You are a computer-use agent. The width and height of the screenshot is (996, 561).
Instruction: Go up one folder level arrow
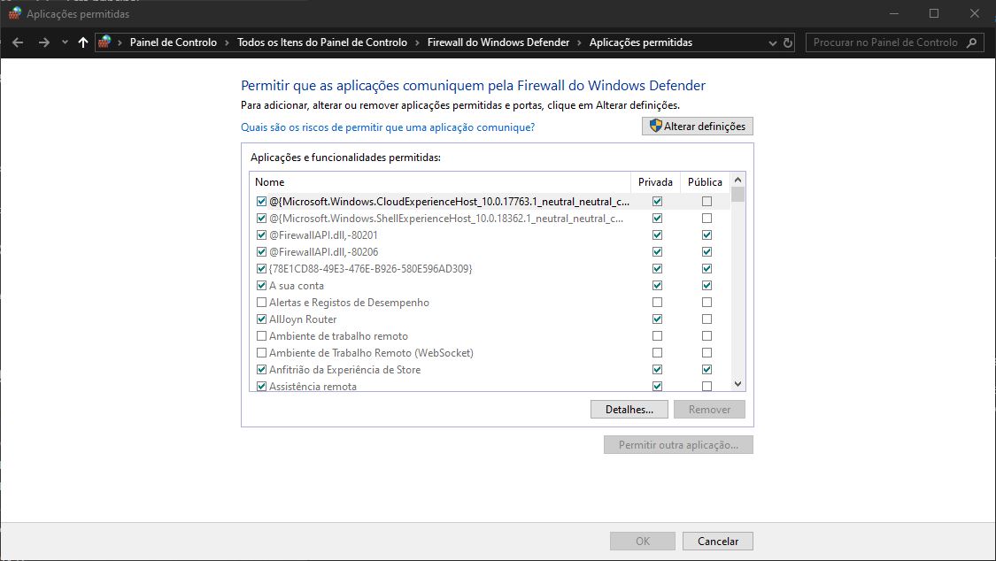point(83,42)
